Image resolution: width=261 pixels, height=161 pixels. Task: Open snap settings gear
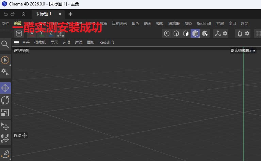(x=247, y=33)
